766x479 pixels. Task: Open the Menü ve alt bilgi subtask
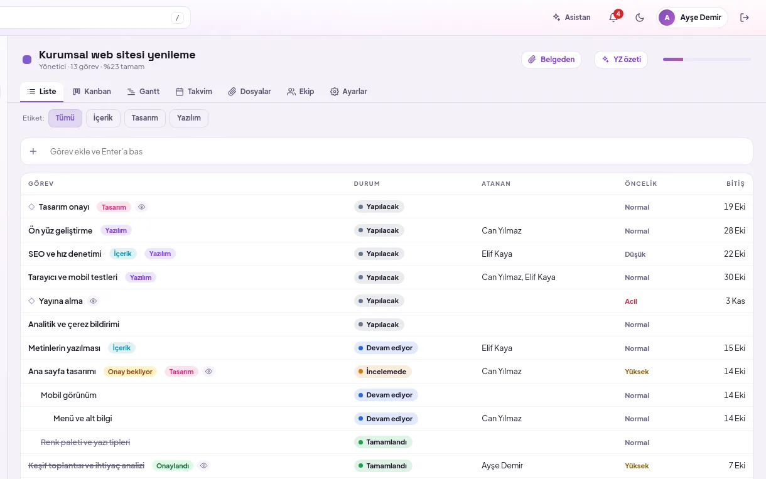[82, 419]
